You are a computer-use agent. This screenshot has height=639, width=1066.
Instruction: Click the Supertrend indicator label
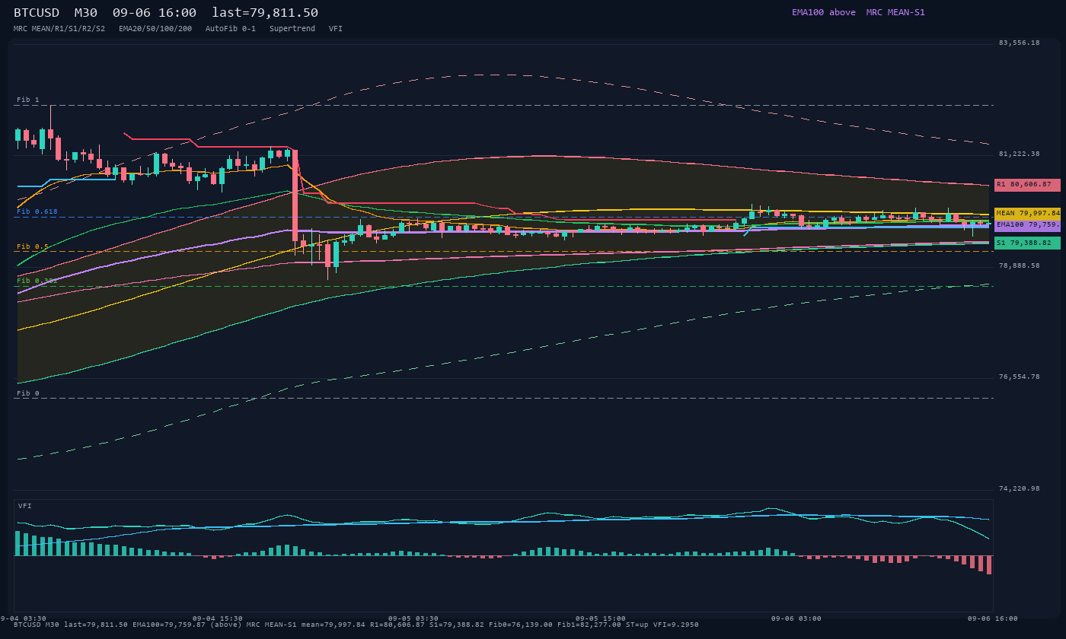pyautogui.click(x=292, y=28)
